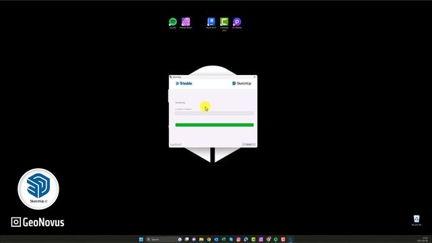The image size is (432, 243).
Task: Select the Revit 2023 desktop icon
Action: click(x=211, y=23)
